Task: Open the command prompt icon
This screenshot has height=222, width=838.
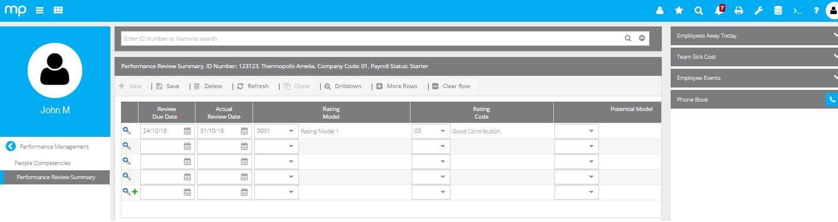Action: pos(797,11)
